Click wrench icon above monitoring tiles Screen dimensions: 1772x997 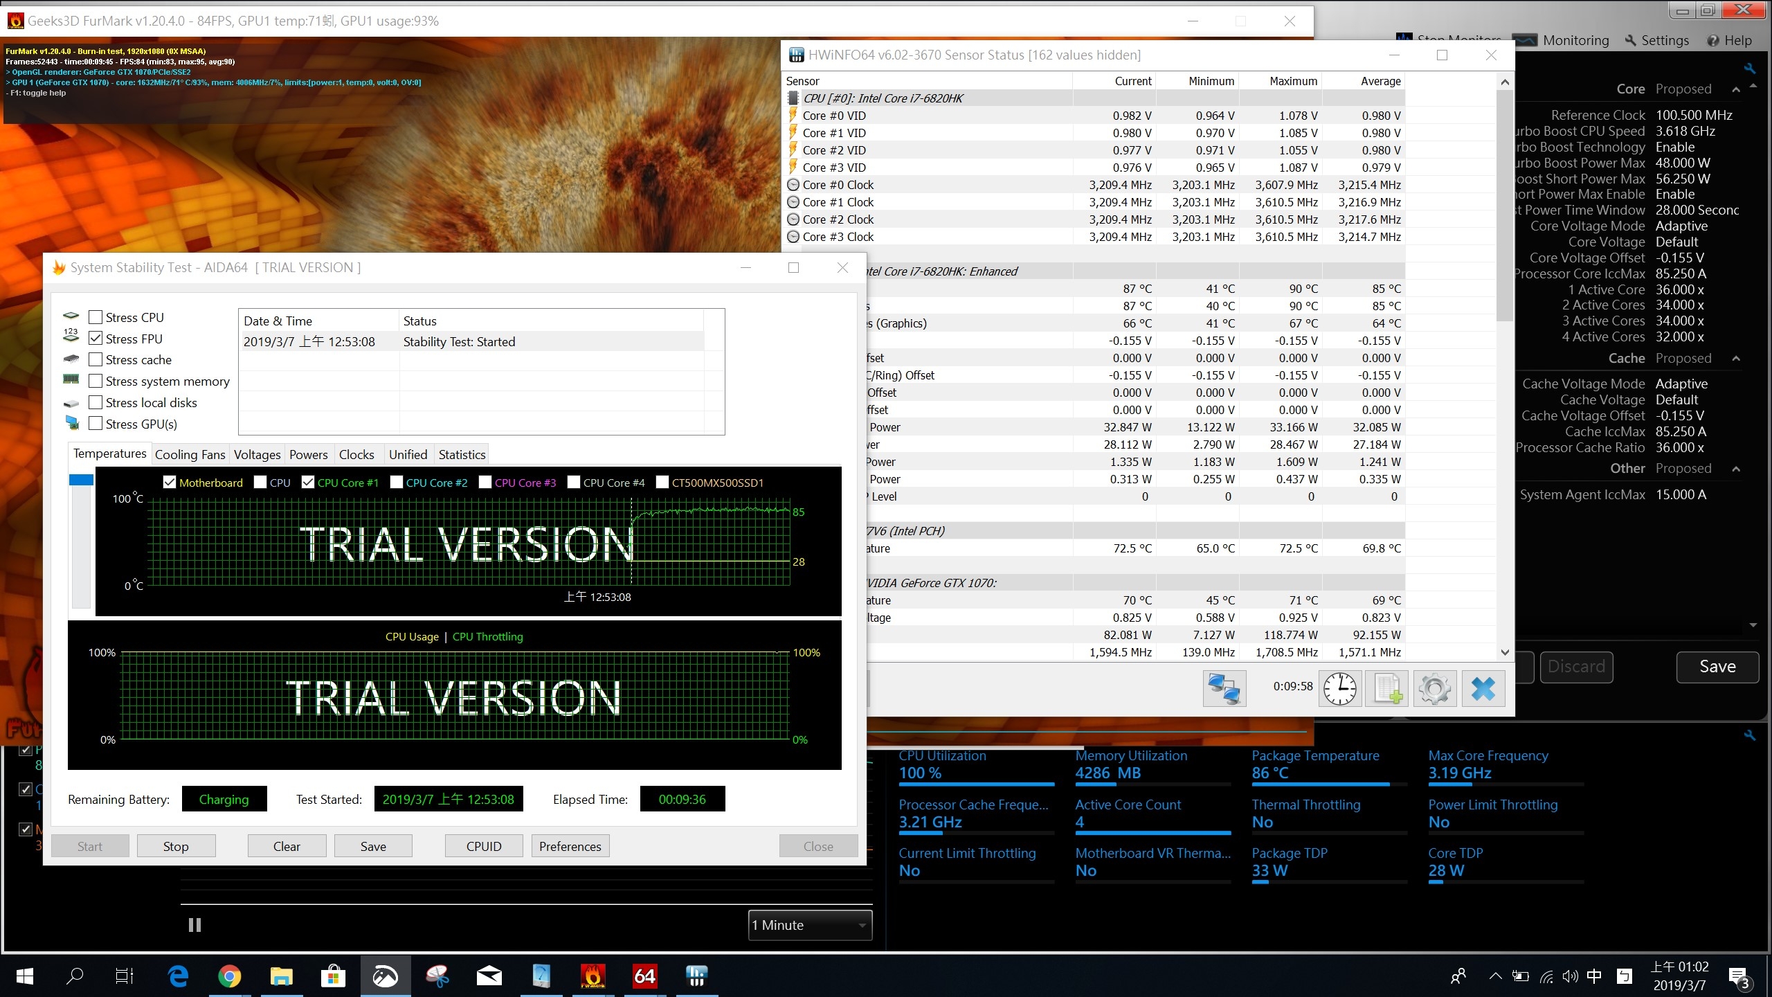click(x=1749, y=735)
